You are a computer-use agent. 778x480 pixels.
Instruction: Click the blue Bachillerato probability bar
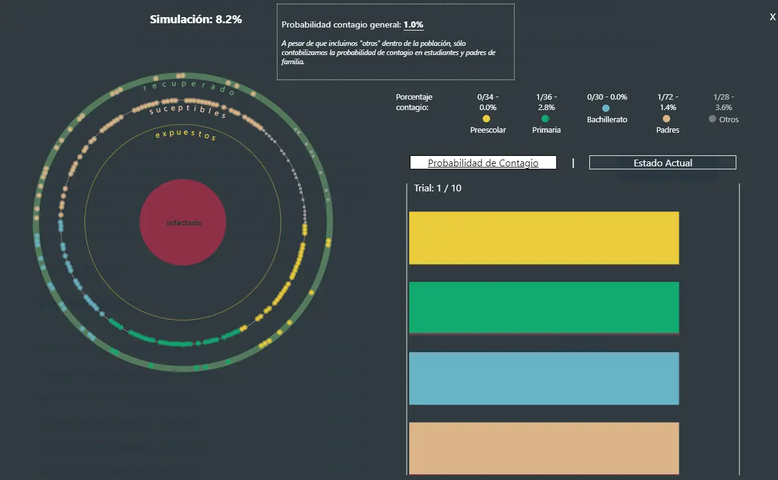pyautogui.click(x=544, y=378)
